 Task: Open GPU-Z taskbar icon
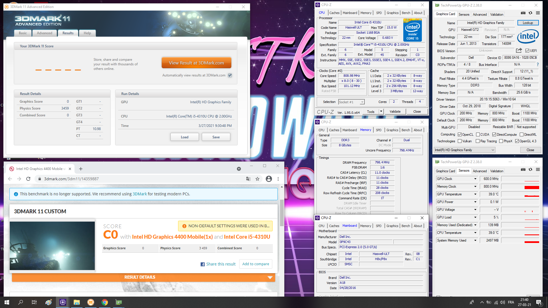tap(119, 302)
